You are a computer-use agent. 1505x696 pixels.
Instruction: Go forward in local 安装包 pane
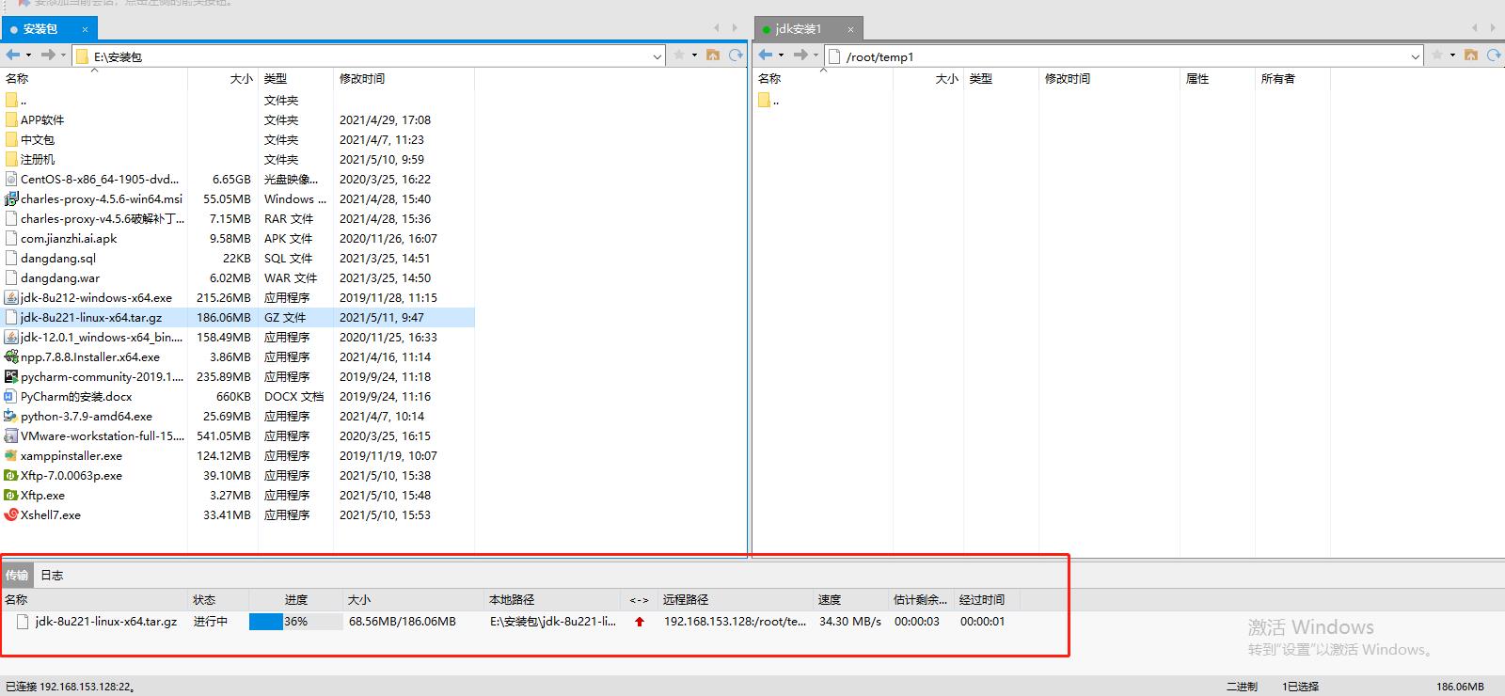tap(48, 55)
